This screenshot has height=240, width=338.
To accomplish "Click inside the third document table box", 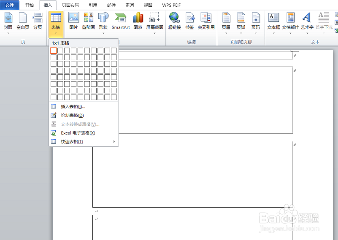I will (x=193, y=174).
